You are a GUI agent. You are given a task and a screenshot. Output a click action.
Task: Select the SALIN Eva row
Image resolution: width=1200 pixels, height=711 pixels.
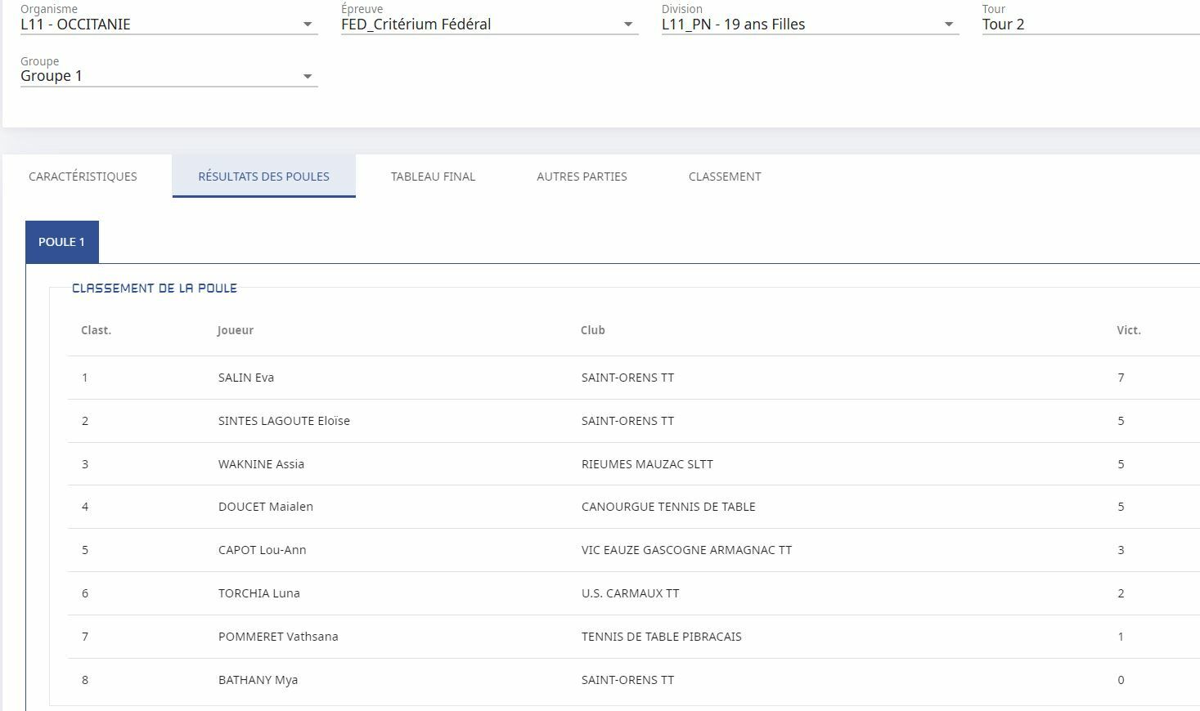(246, 378)
